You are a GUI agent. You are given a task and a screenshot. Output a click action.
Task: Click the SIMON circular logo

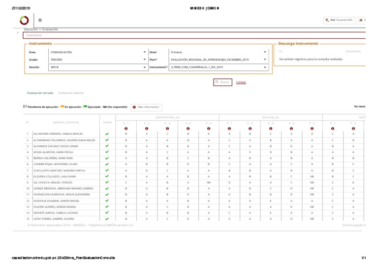click(24, 21)
